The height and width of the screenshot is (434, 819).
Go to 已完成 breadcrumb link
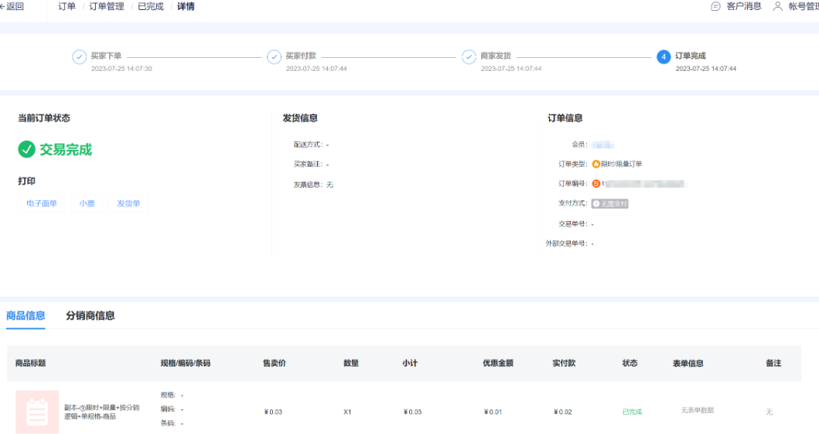[x=150, y=6]
